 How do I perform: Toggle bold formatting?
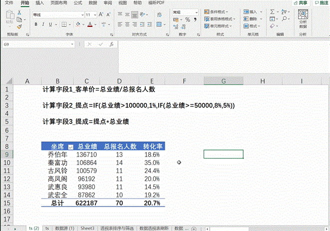pos(36,24)
